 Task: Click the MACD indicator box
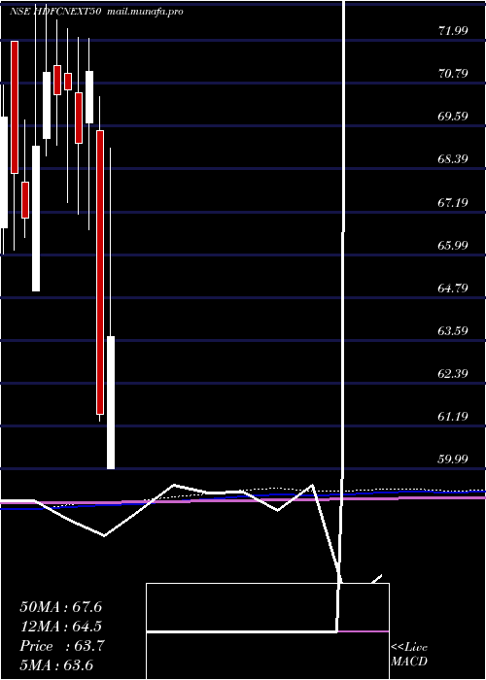(267, 631)
